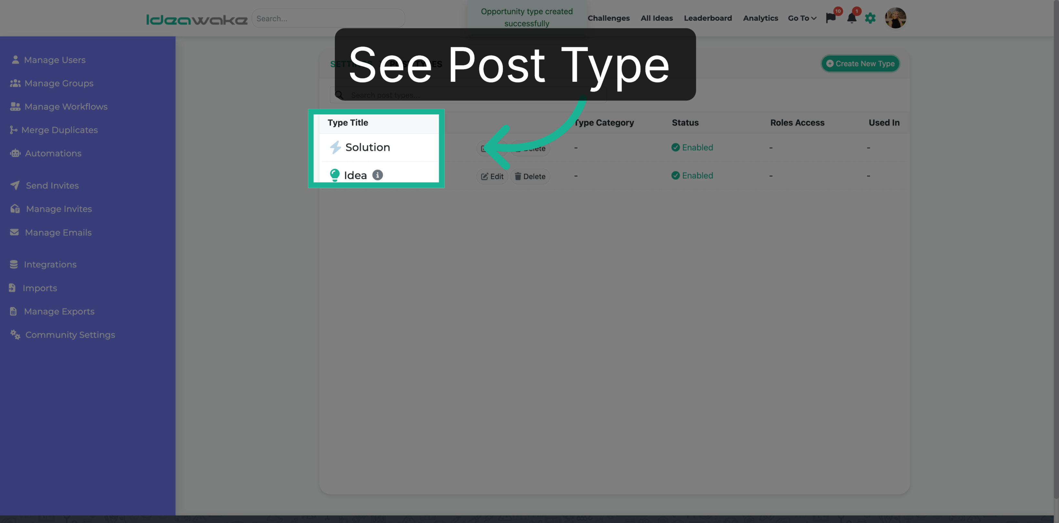Open Manage Exports page
This screenshot has width=1059, height=523.
tap(52, 311)
